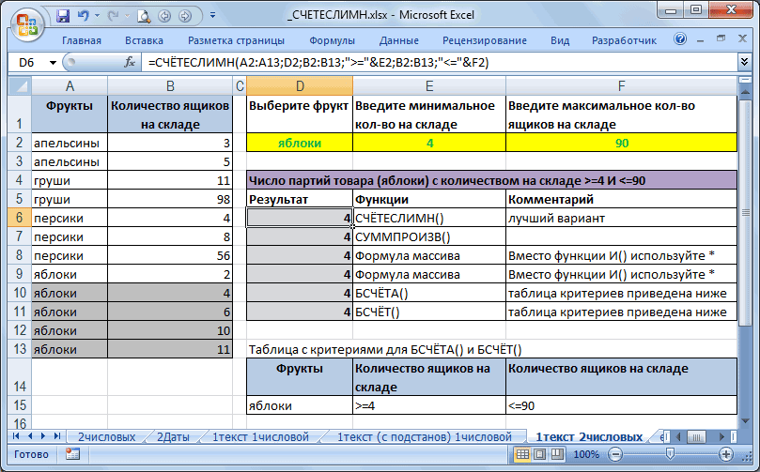Image resolution: width=760 pixels, height=472 pixels.
Task: Customize Quick Access Toolbar dropdown
Action: click(212, 16)
